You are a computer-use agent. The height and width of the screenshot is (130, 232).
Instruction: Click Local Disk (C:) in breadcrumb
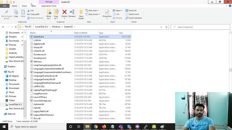pyautogui.click(x=42, y=27)
